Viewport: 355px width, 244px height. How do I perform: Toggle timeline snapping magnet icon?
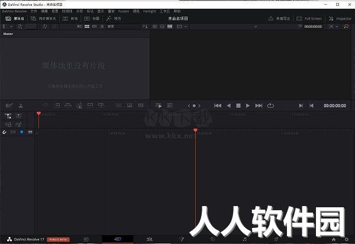pyautogui.click(x=4, y=132)
